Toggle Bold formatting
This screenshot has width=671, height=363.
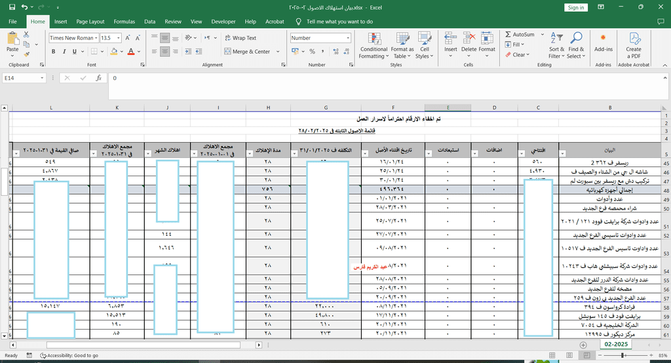54,51
